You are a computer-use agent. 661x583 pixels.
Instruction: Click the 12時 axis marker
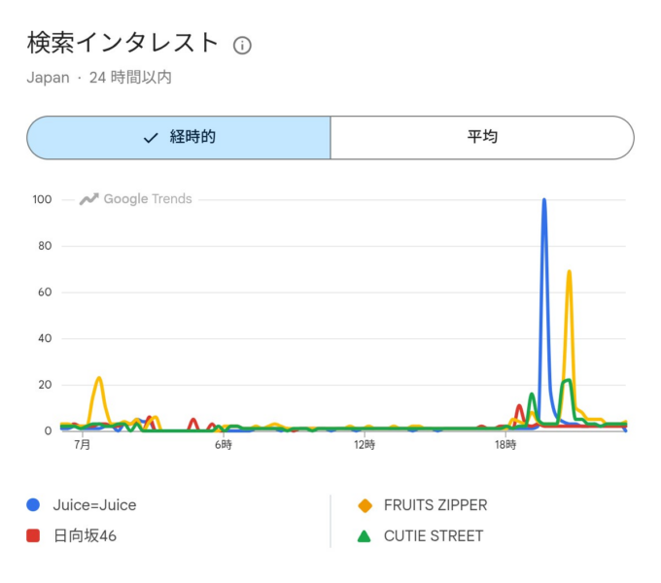365,445
